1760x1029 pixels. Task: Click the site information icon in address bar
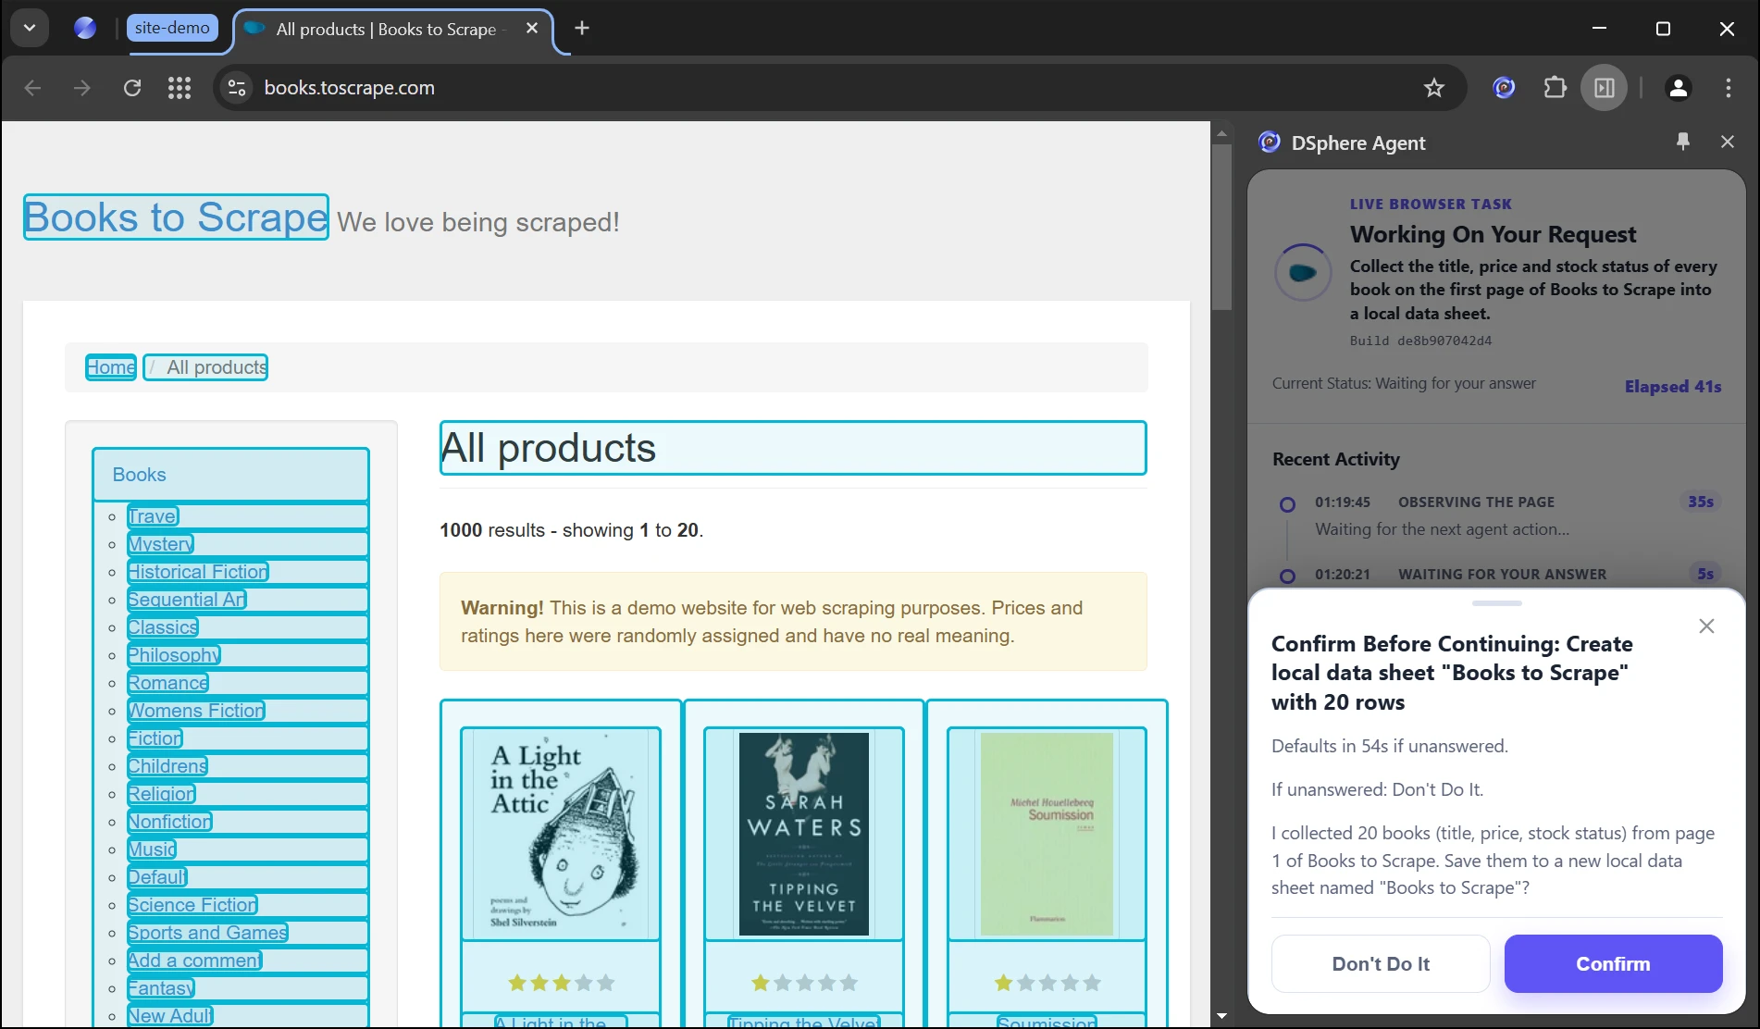click(x=237, y=88)
